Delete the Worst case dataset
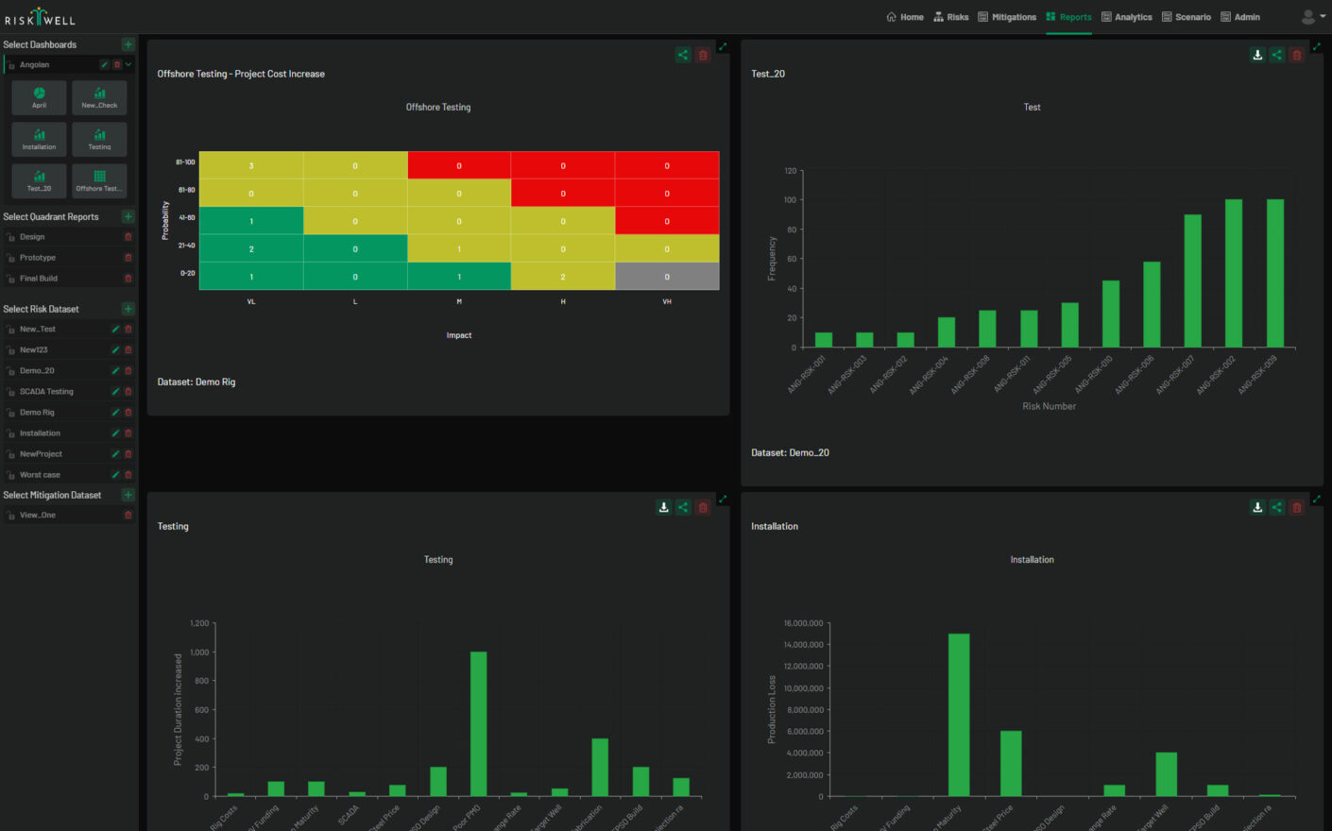 (x=128, y=475)
